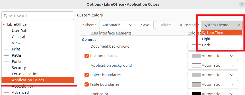Select Paths in the options tree

(x=16, y=55)
